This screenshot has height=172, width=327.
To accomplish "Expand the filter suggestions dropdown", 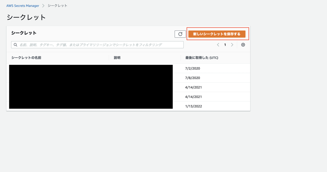I will [x=97, y=44].
